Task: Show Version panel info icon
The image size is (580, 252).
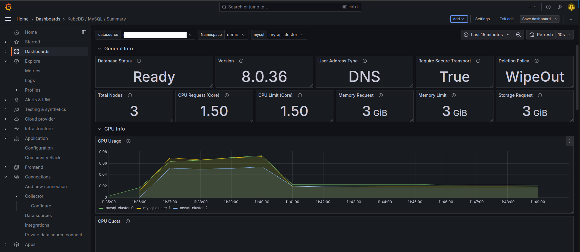Action: coord(241,61)
